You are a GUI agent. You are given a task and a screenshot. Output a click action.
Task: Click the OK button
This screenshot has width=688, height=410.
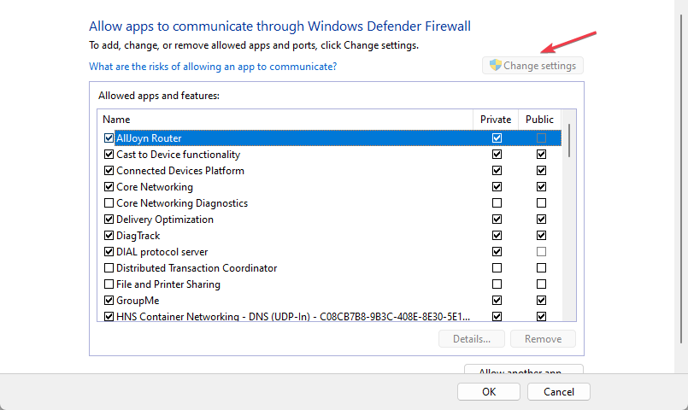488,392
